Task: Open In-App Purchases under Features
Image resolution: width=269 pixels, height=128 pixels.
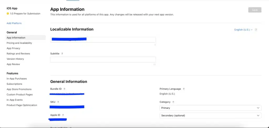Action: pyautogui.click(x=17, y=79)
